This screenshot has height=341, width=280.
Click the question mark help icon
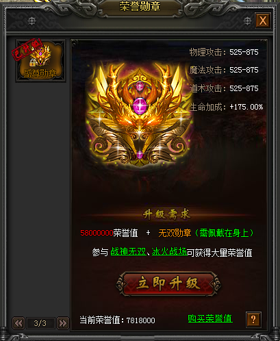253,319
